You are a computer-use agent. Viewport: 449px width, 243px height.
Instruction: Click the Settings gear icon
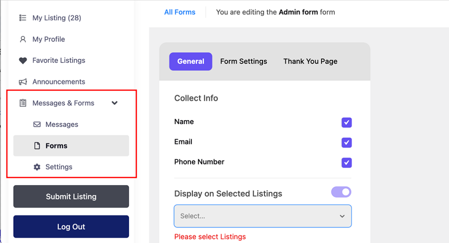(37, 167)
